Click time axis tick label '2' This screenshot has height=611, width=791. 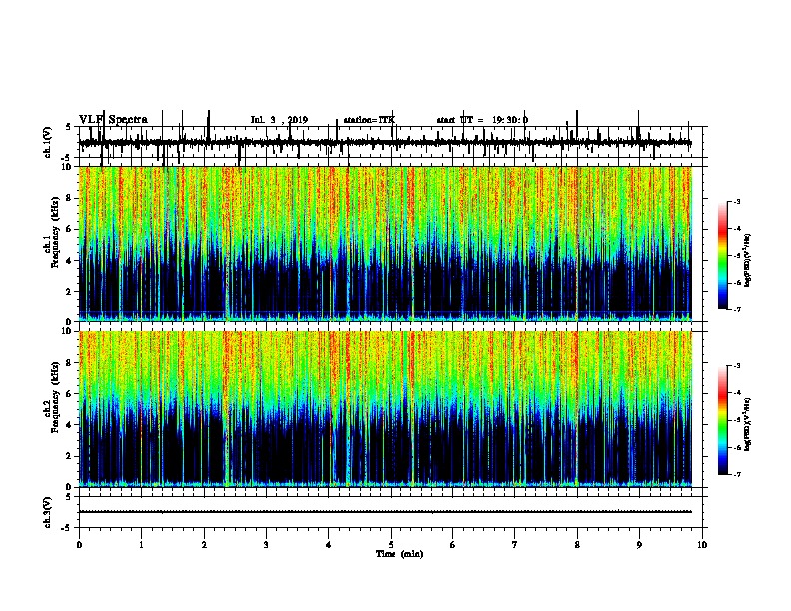204,545
